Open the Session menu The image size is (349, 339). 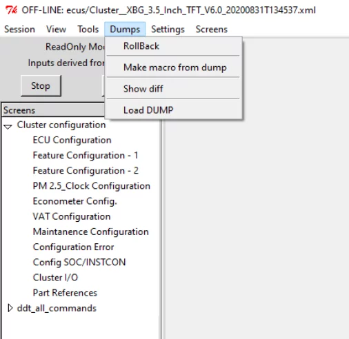(19, 29)
